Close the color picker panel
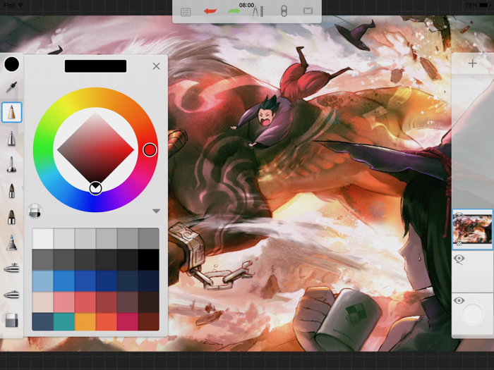 coord(156,66)
